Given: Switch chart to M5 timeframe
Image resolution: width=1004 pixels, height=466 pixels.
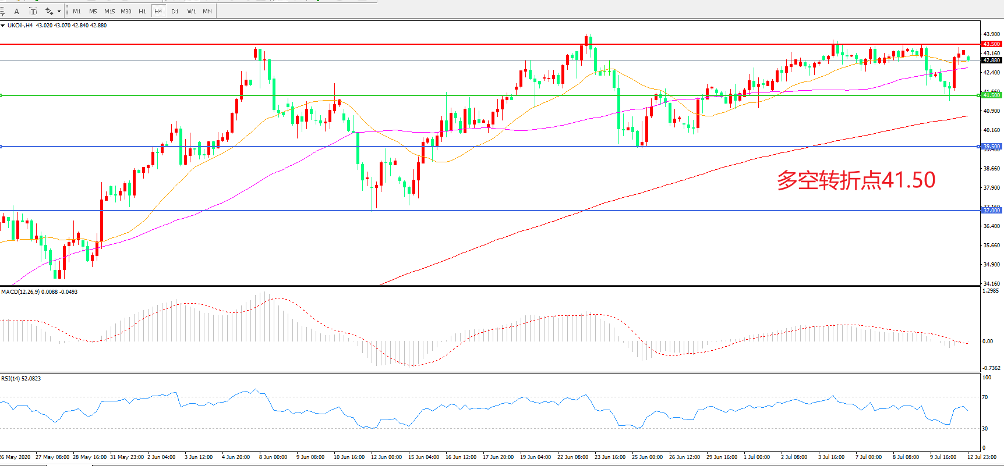Looking at the screenshot, I should (93, 11).
